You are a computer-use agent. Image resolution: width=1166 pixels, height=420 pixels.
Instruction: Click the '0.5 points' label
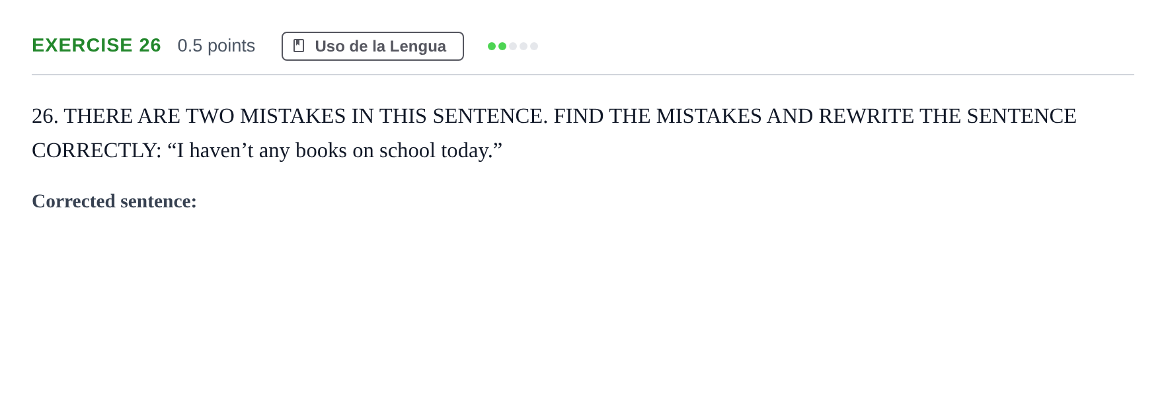pos(216,46)
